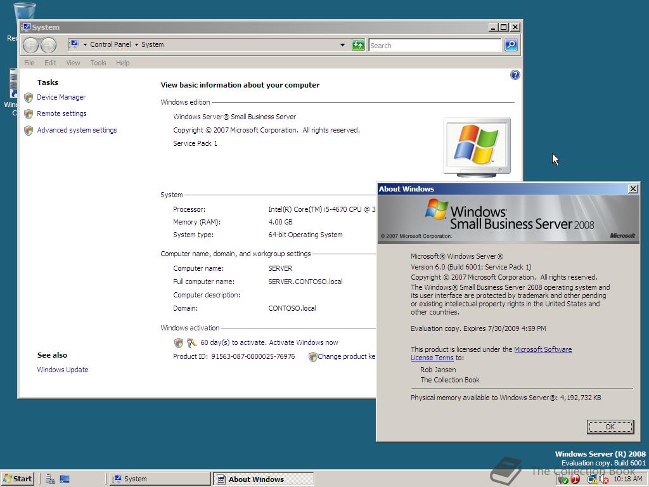The image size is (649, 487).
Task: Click the red tray icon
Action: pos(575,479)
